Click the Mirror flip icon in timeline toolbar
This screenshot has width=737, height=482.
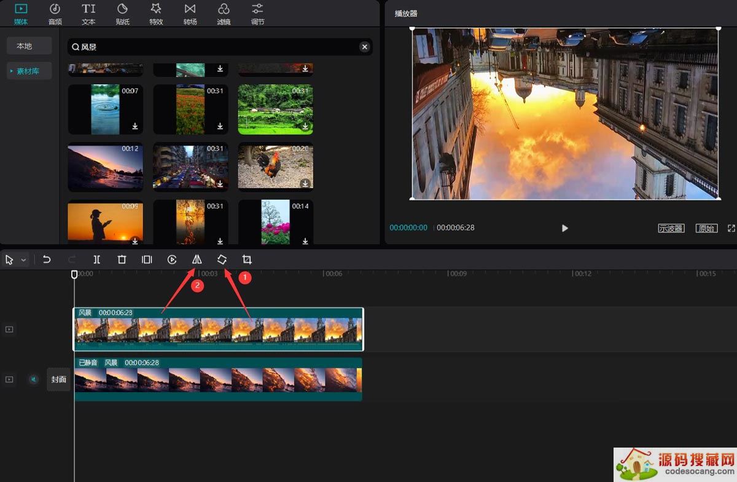point(197,259)
